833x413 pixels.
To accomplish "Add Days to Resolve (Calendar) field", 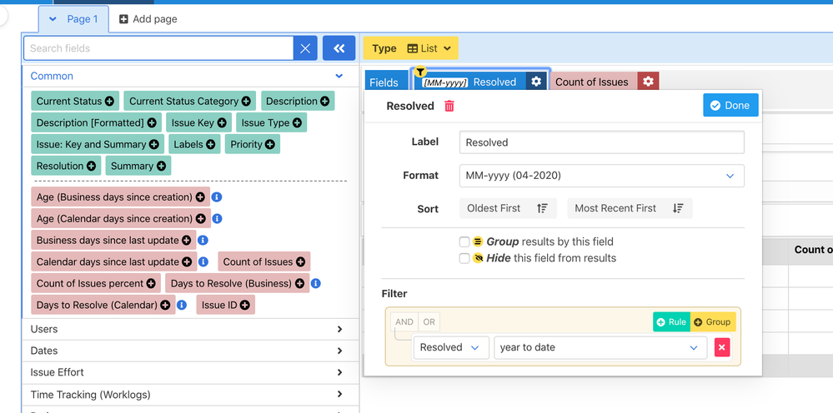I will click(165, 305).
